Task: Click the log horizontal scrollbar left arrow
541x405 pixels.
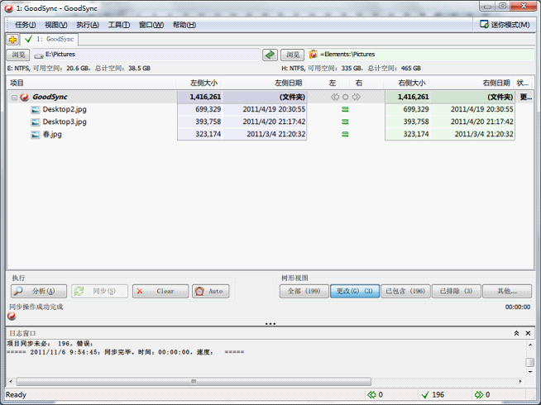Action: coord(11,381)
